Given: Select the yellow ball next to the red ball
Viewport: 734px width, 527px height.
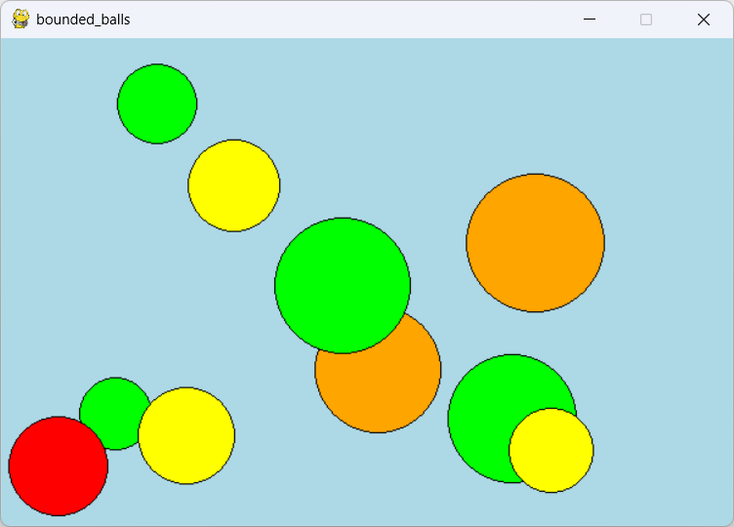Looking at the screenshot, I should 187,436.
